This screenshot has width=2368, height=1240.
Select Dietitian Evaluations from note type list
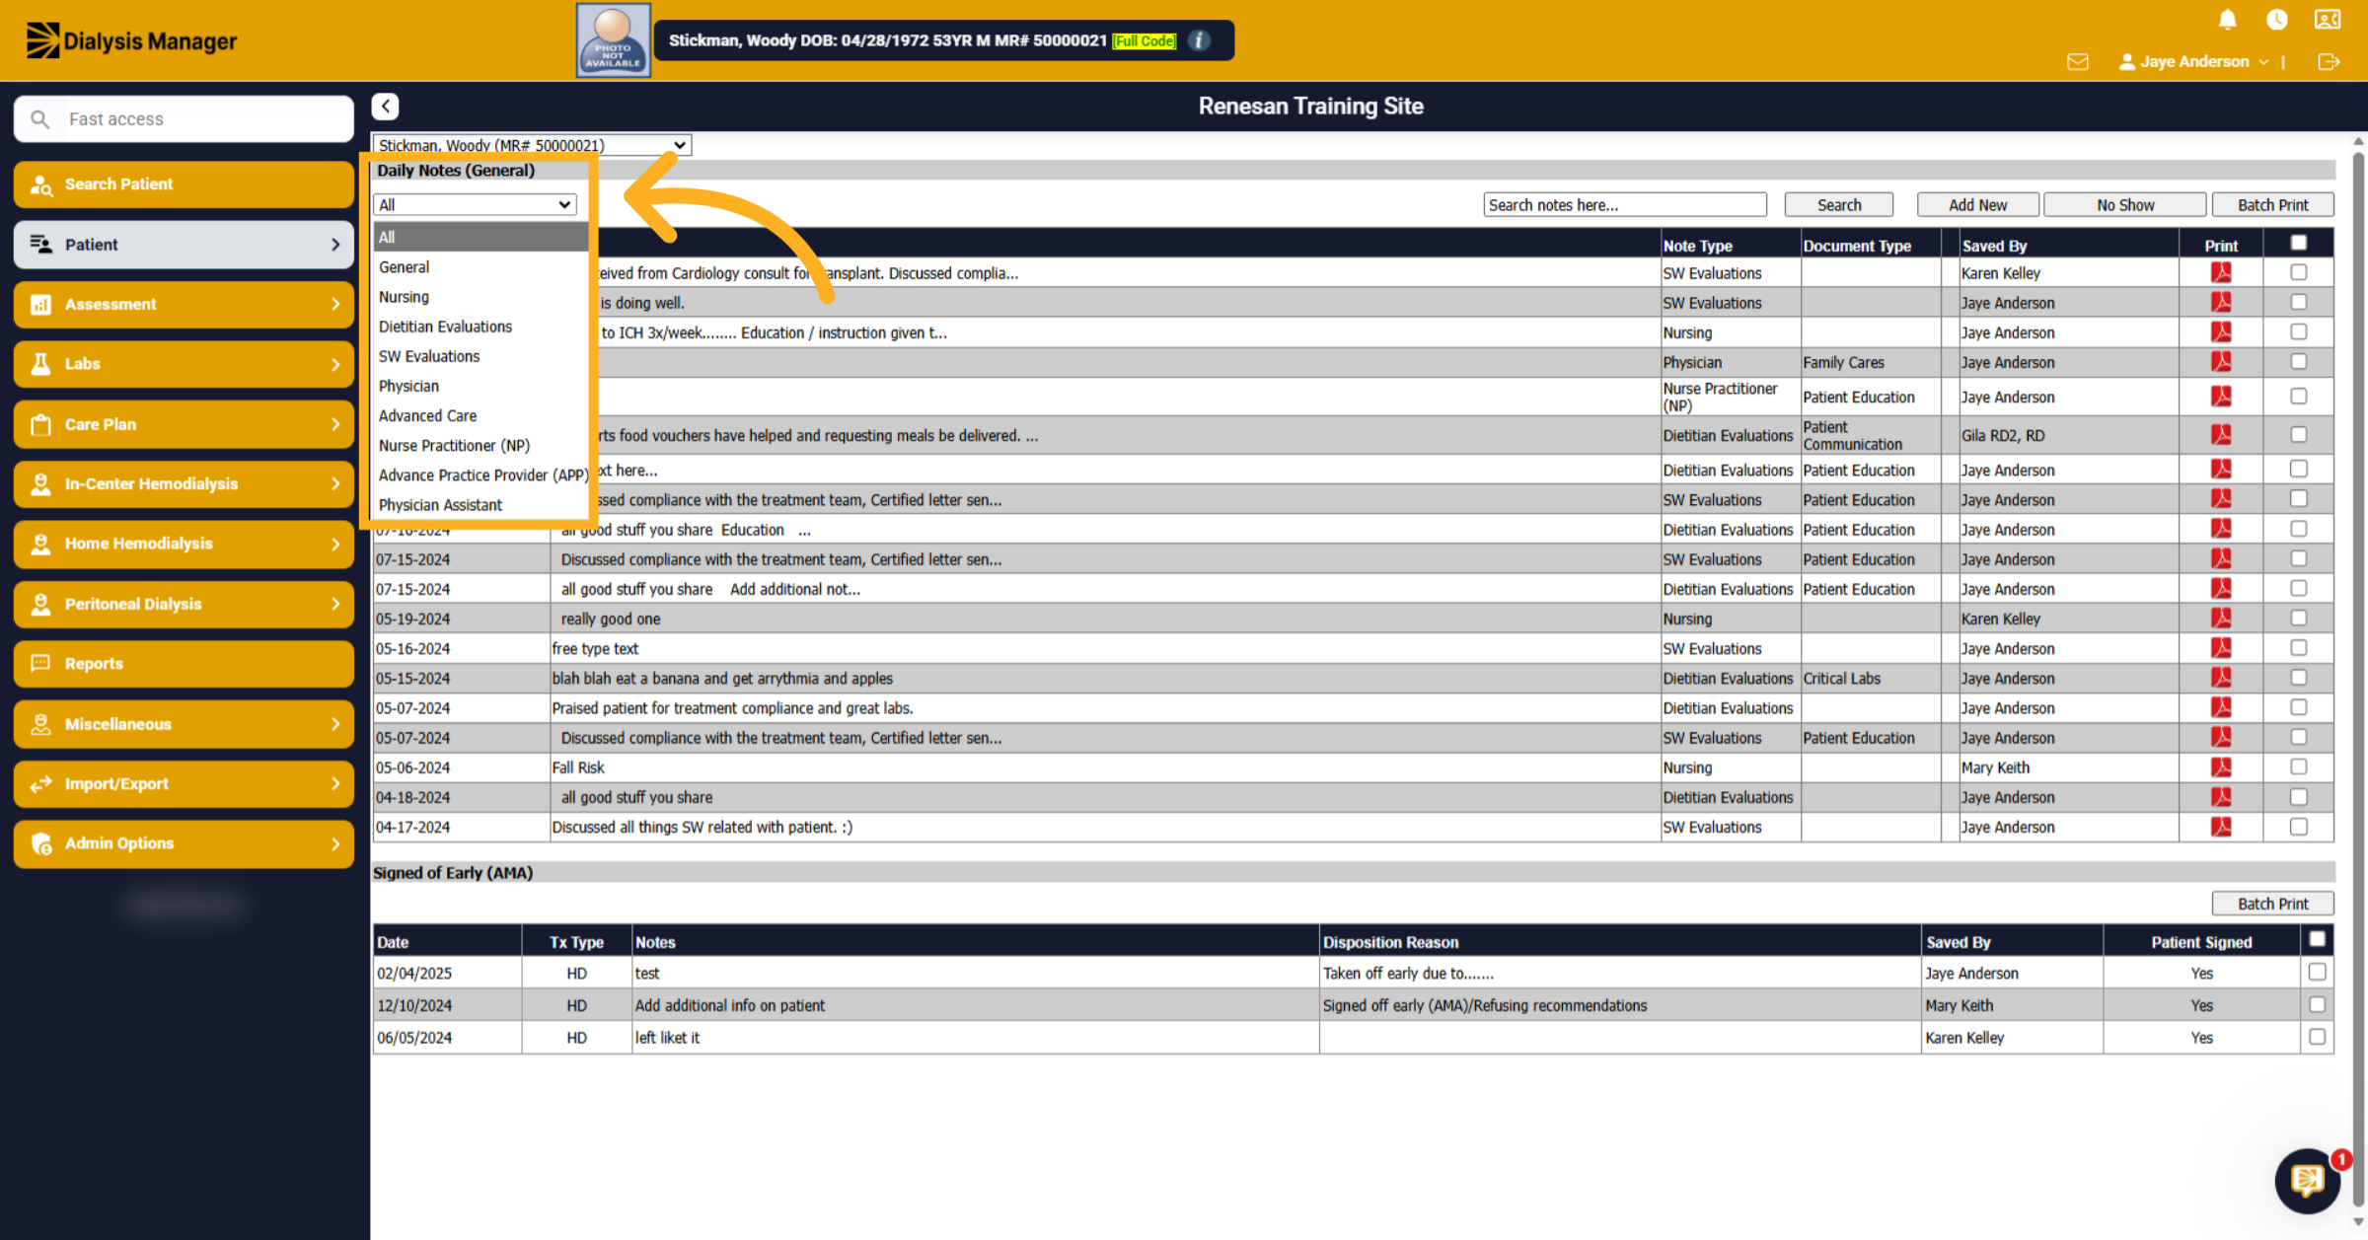481,327
